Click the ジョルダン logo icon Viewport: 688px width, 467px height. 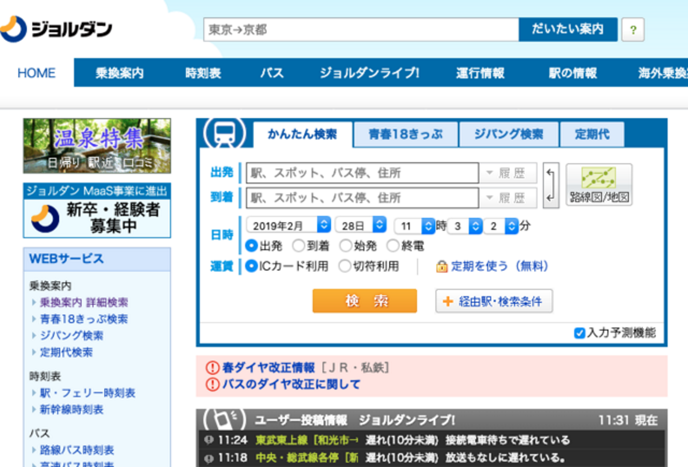tap(12, 28)
